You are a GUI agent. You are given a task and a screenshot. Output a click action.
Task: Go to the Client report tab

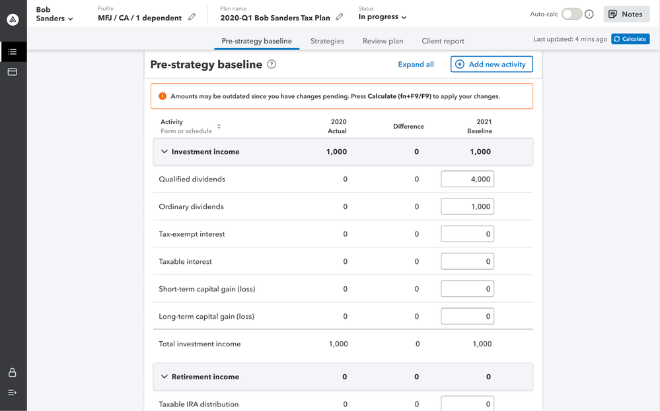point(443,41)
